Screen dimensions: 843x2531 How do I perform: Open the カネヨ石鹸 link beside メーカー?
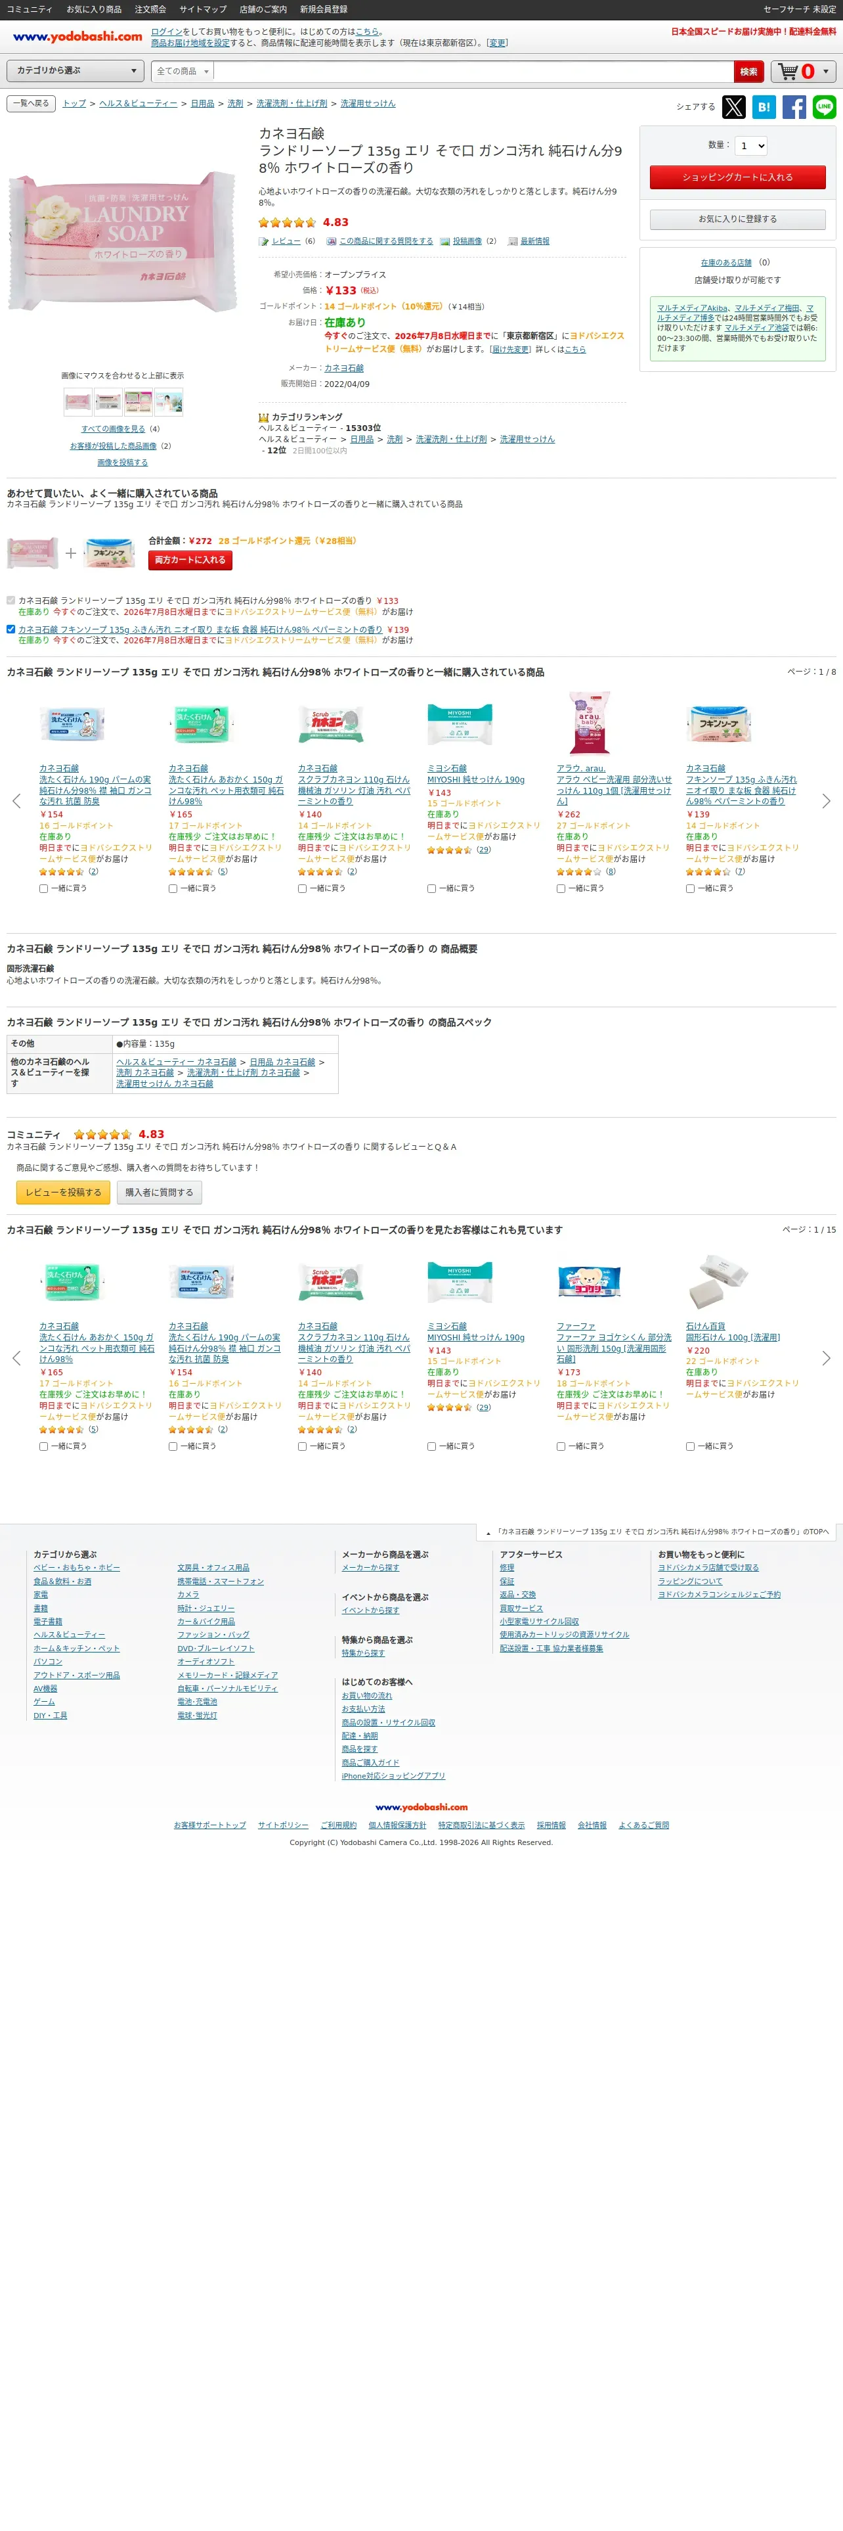tap(343, 367)
